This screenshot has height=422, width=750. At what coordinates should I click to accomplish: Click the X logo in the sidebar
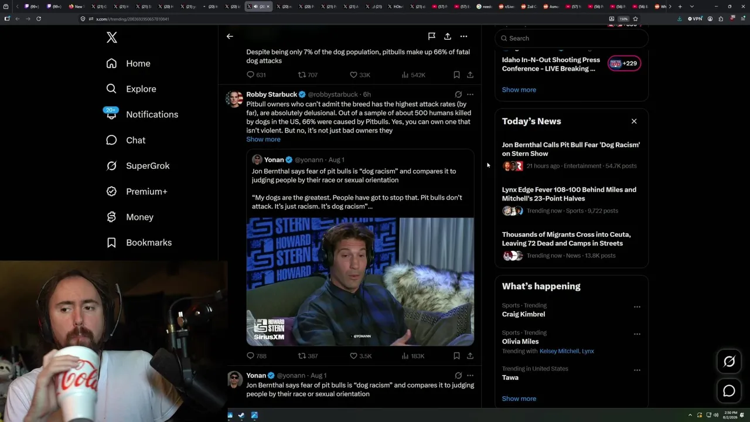click(112, 38)
